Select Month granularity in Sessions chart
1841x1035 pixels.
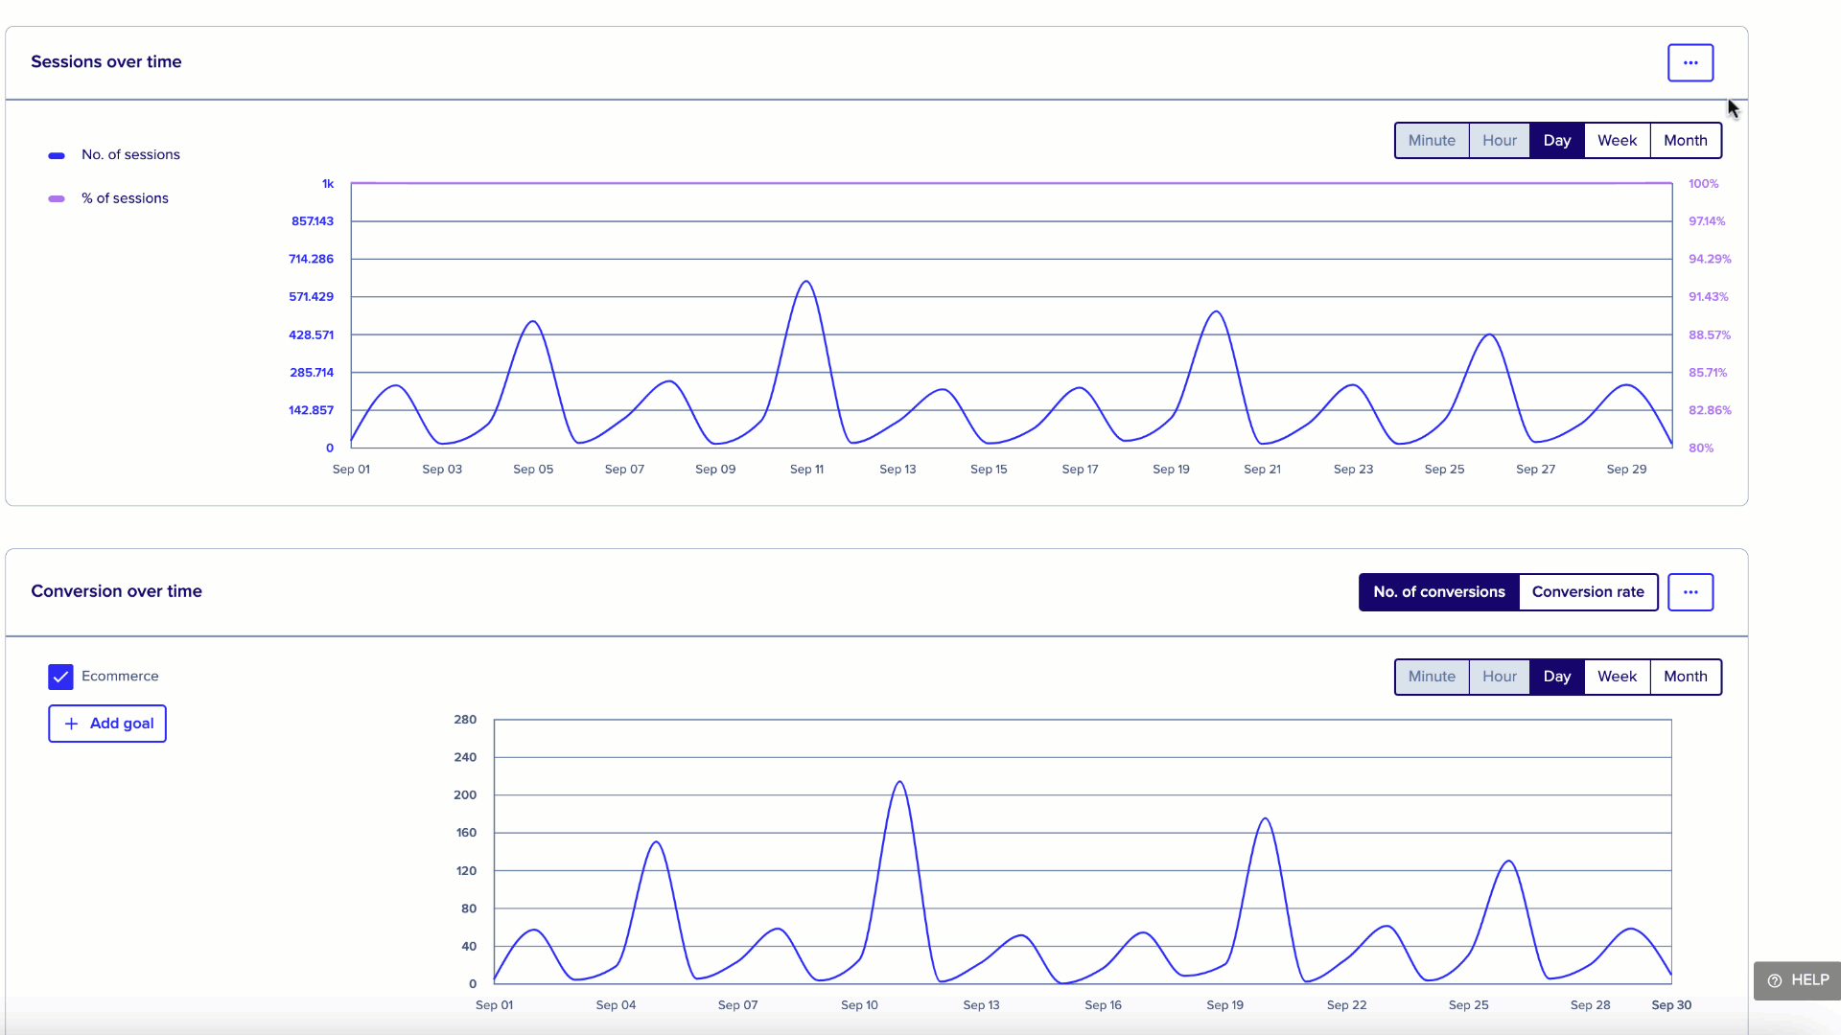[1686, 140]
